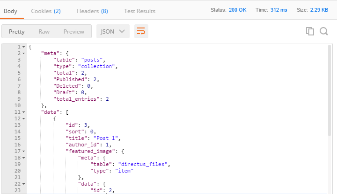Collapse the "meta" block at line 2
Image resolution: width=337 pixels, height=194 pixels.
tap(24, 53)
